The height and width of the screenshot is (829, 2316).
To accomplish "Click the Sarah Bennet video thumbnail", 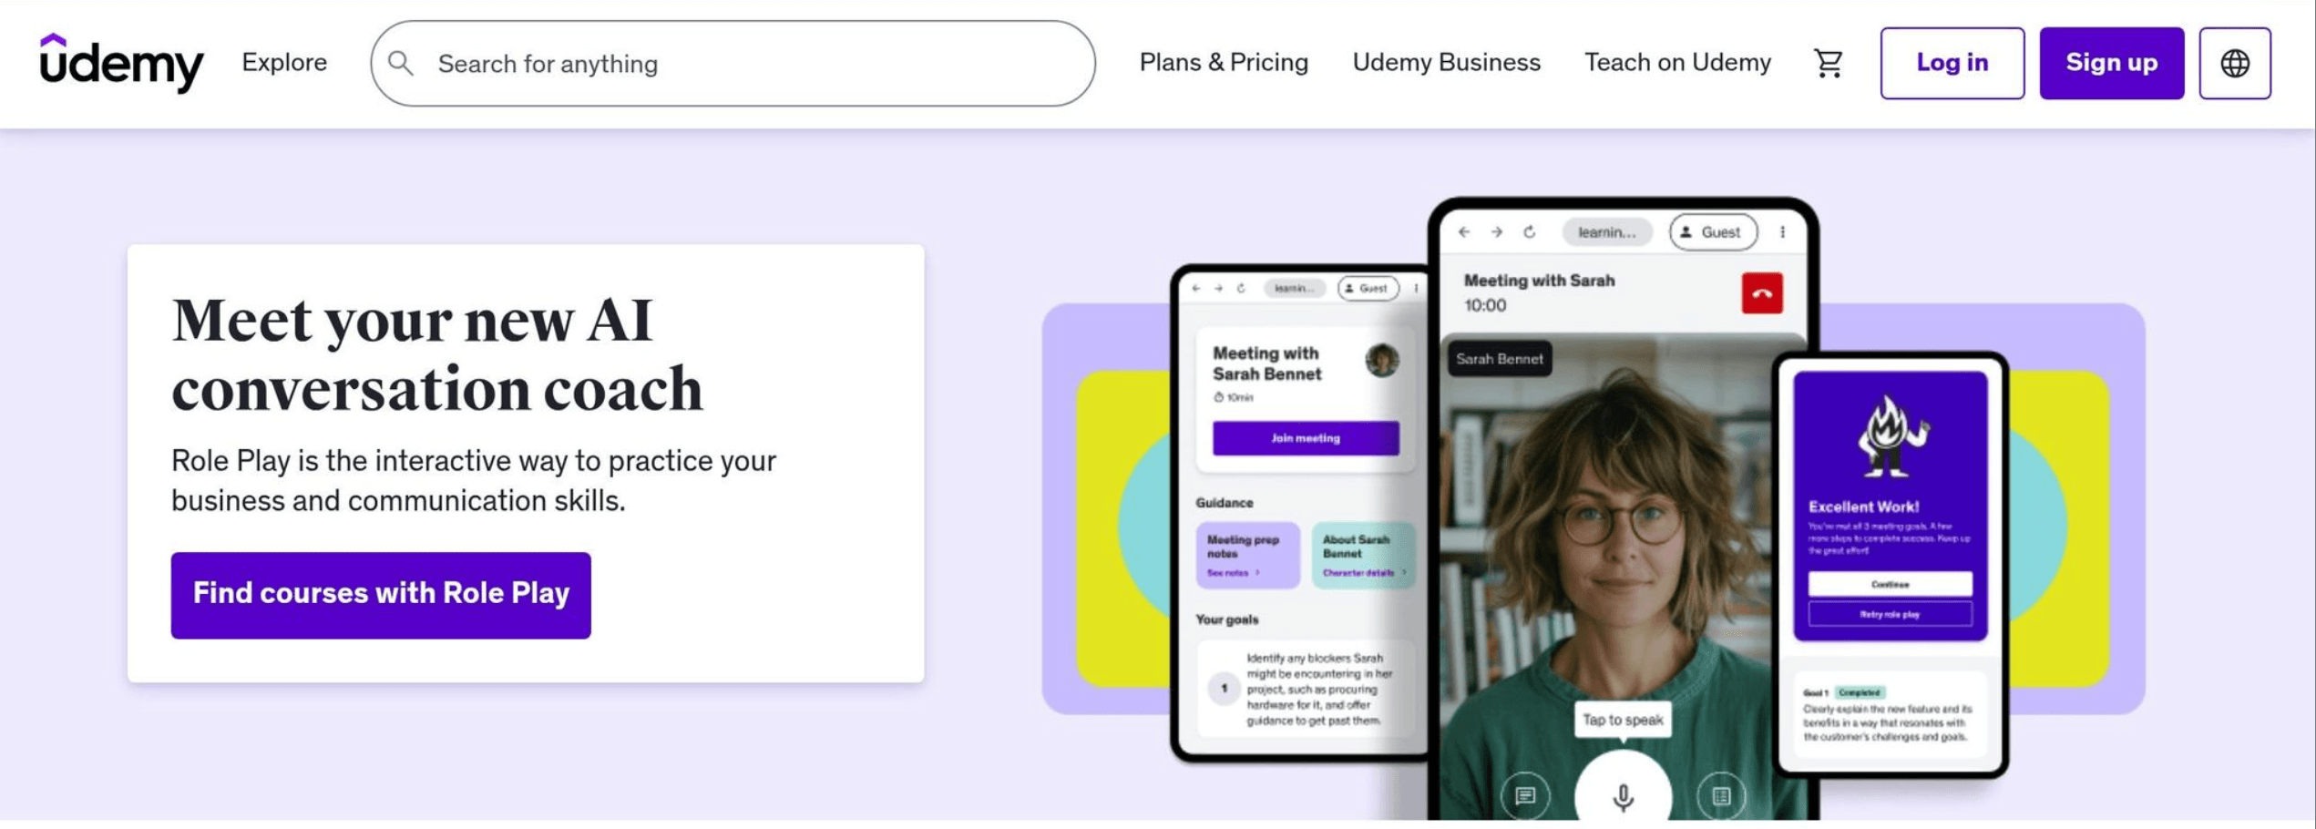I will tap(1622, 578).
